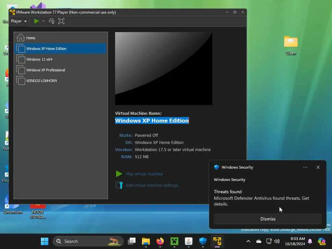Image resolution: width=332 pixels, height=249 pixels.
Task: Click Send Ctrl+Alt+Del toolbar icon
Action: tap(52, 21)
